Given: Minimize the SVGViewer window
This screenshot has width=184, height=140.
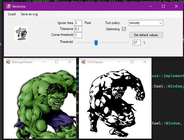Looking at the screenshot, I should pos(119,62).
